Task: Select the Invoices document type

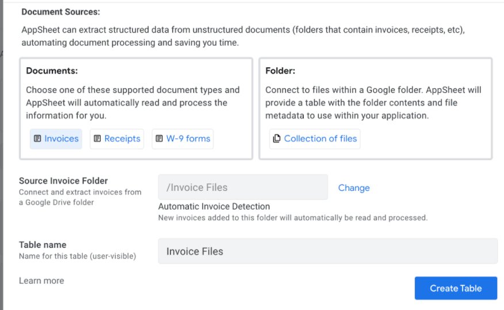Action: click(x=56, y=139)
